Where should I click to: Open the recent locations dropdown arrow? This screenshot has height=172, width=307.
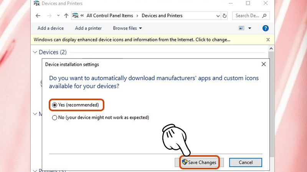[x=58, y=16]
